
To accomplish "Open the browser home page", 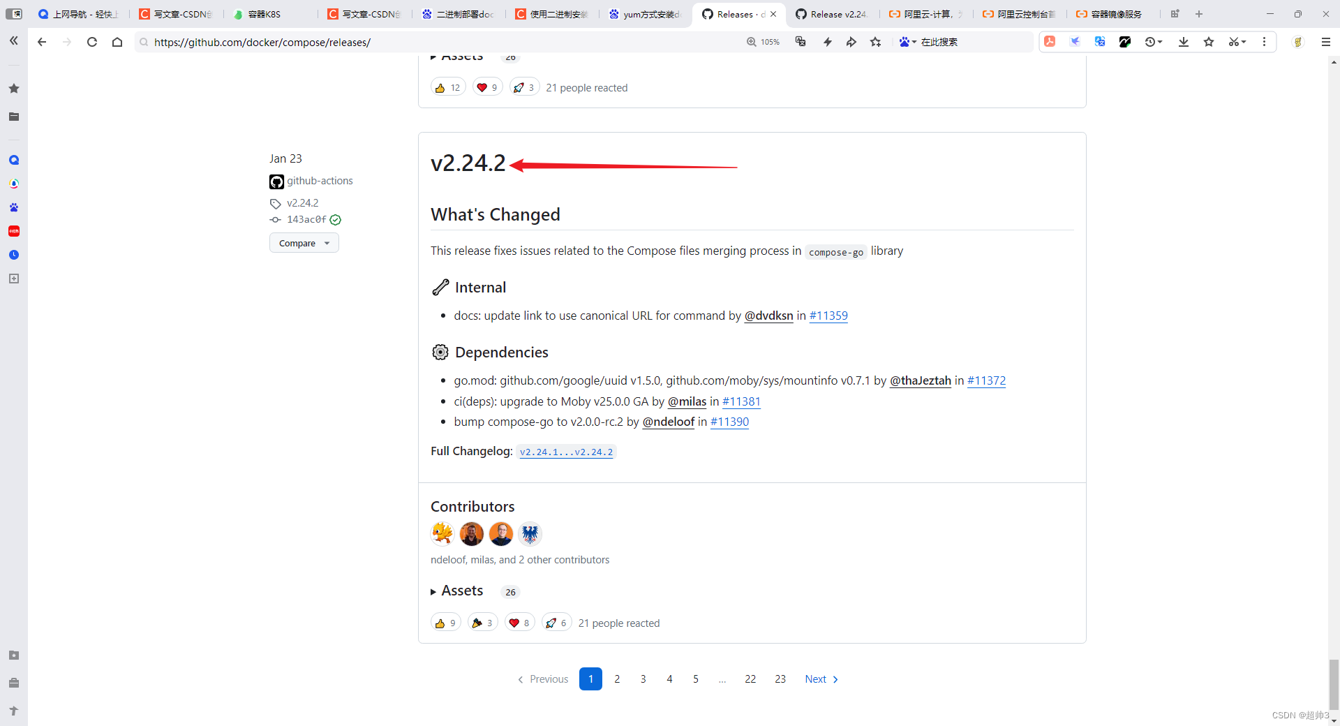I will (x=117, y=42).
